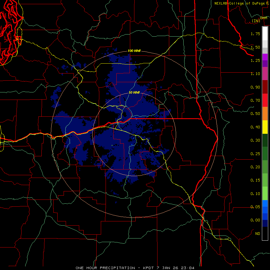
Task: Click the navy blue legend swatch
Action: (x=265, y=223)
